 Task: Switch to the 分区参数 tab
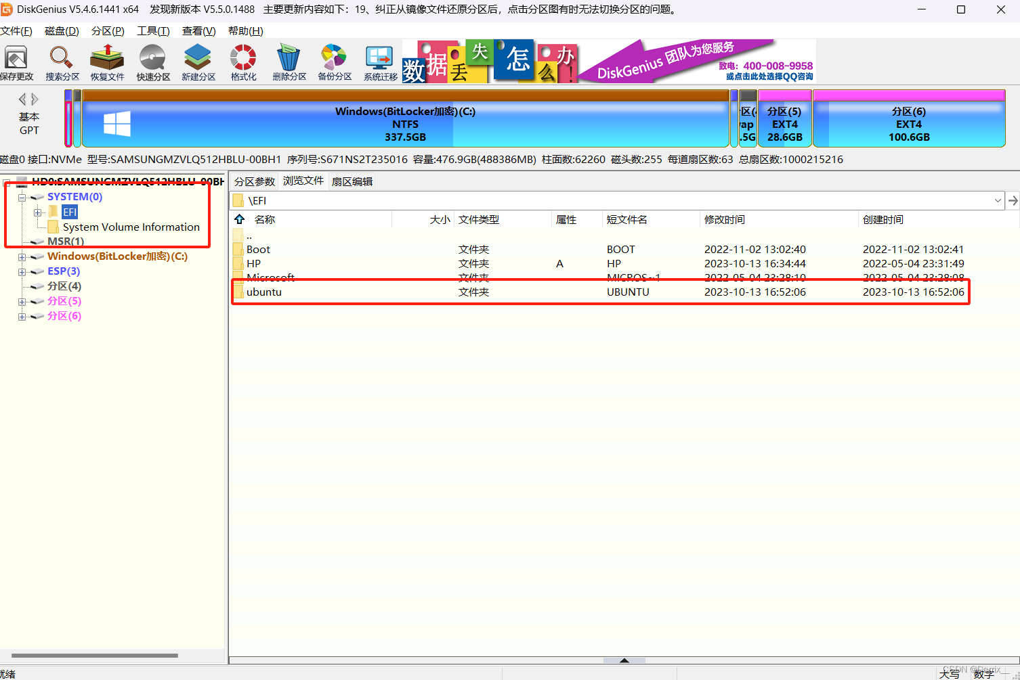[x=255, y=181]
